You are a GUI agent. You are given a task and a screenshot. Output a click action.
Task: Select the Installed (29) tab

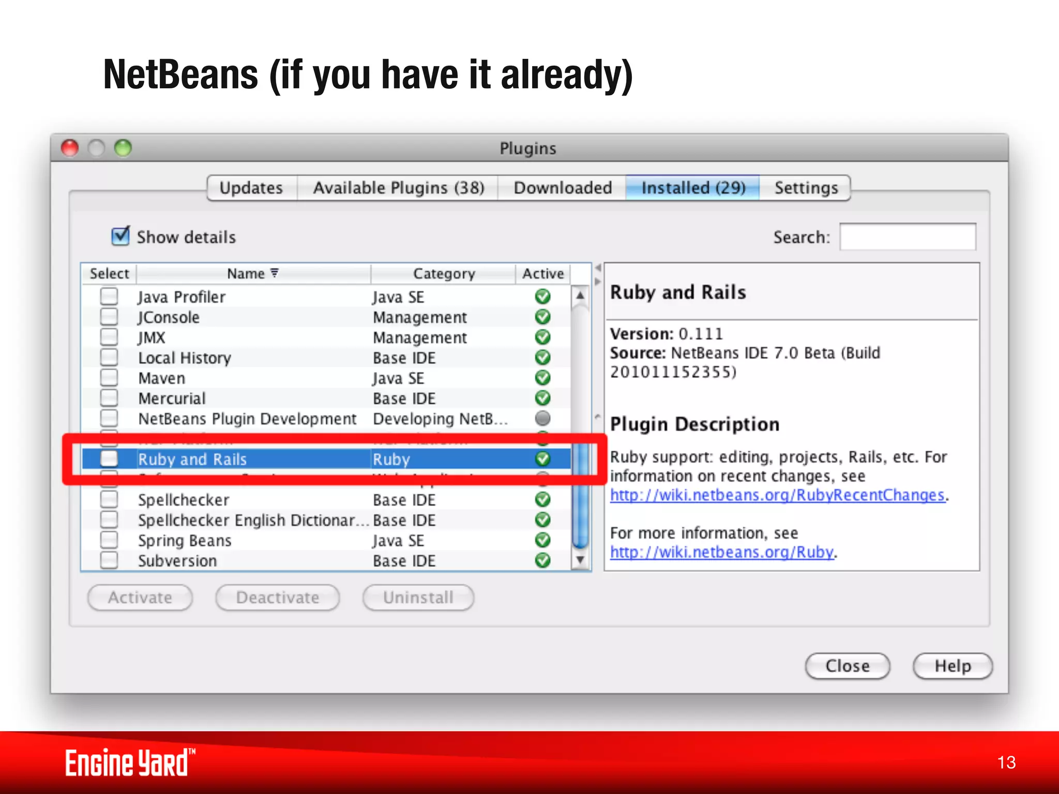[693, 188]
